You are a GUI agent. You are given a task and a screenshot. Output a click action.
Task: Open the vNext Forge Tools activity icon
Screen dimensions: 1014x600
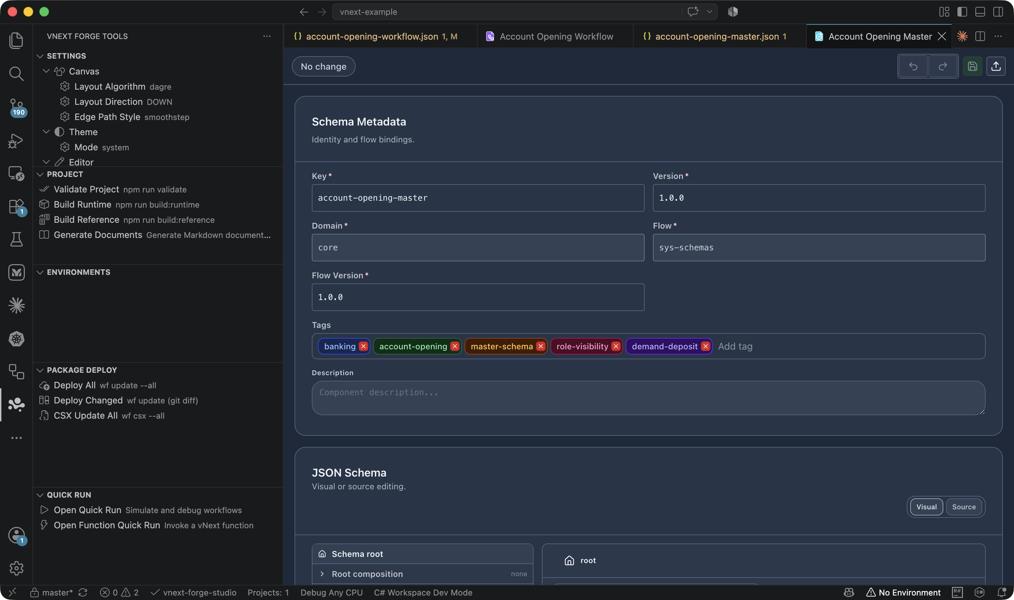16,404
